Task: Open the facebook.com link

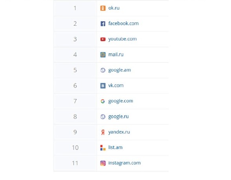Action: 124,23
